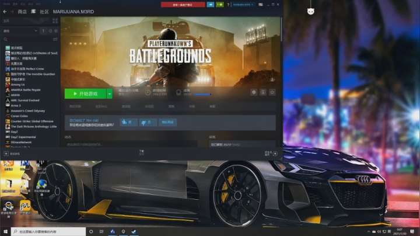The height and width of the screenshot is (236, 420).
Task: Click the add a game plus icon
Action: coord(6,154)
